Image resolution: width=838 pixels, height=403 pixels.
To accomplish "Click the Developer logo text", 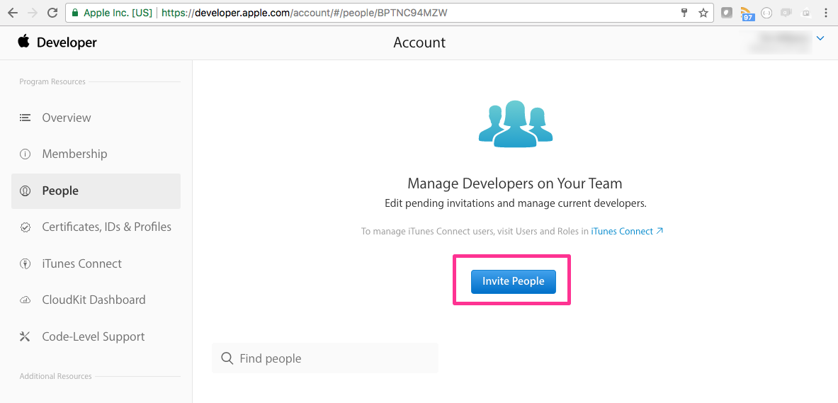I will click(x=67, y=42).
